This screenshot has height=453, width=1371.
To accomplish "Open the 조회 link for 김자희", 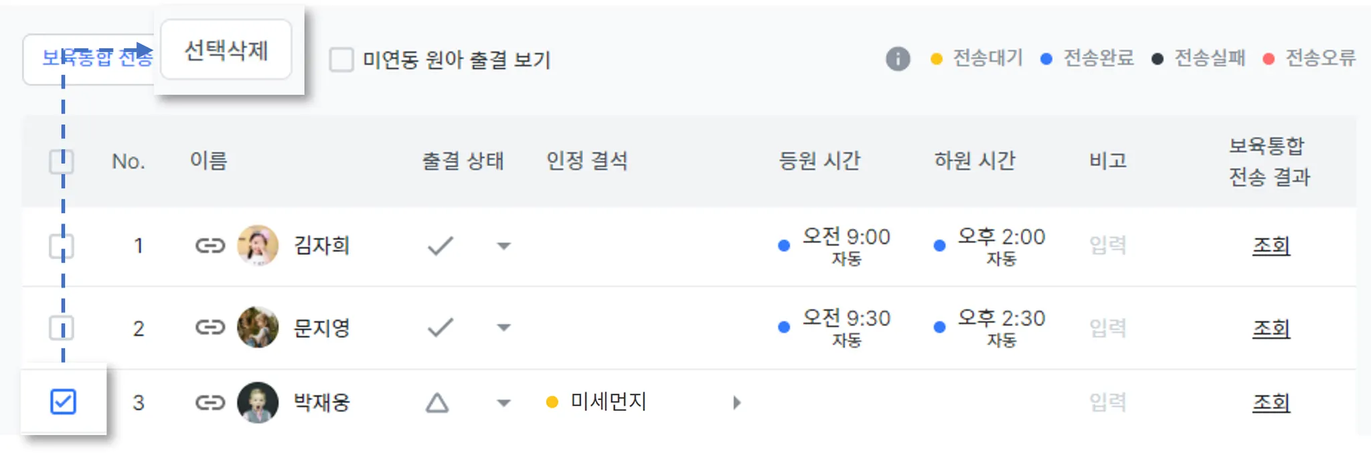I will coord(1271,246).
